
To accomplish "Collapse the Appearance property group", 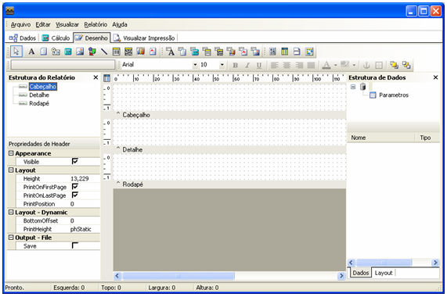I will point(11,153).
